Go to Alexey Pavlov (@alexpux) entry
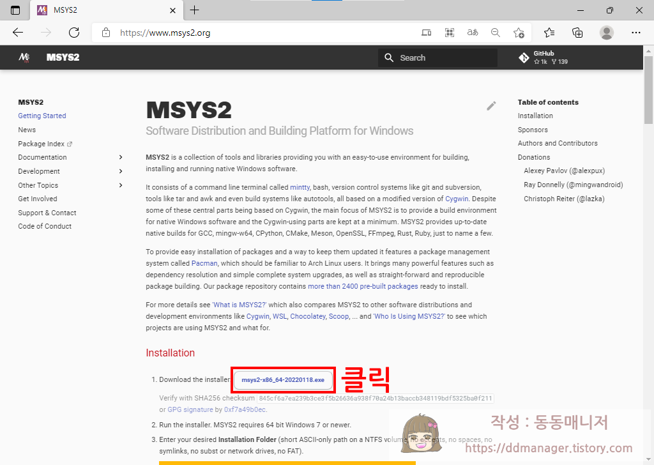 tap(565, 171)
